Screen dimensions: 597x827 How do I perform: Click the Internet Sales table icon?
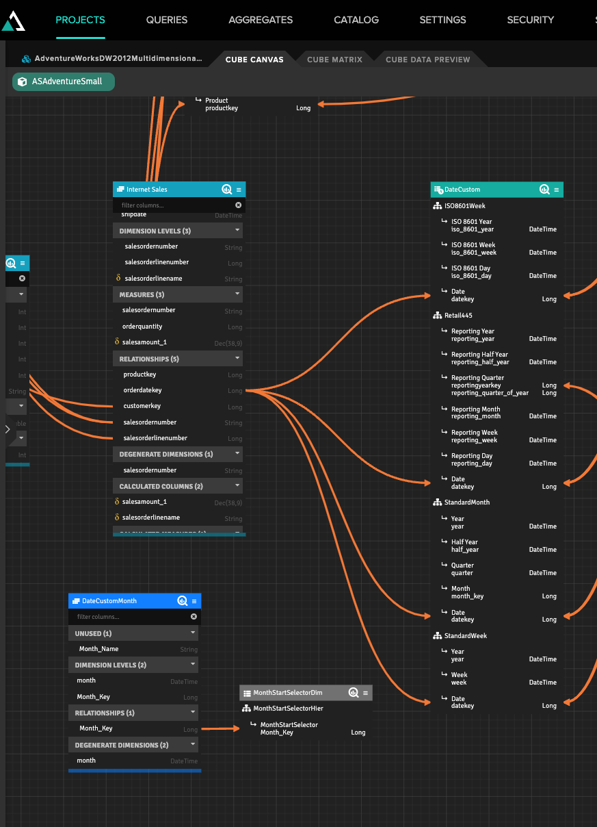point(120,190)
